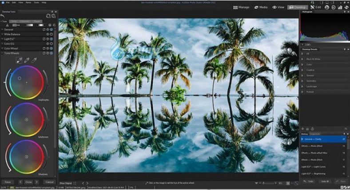Open the File menu
Viewport: 350px width, 190px height.
coord(8,3)
